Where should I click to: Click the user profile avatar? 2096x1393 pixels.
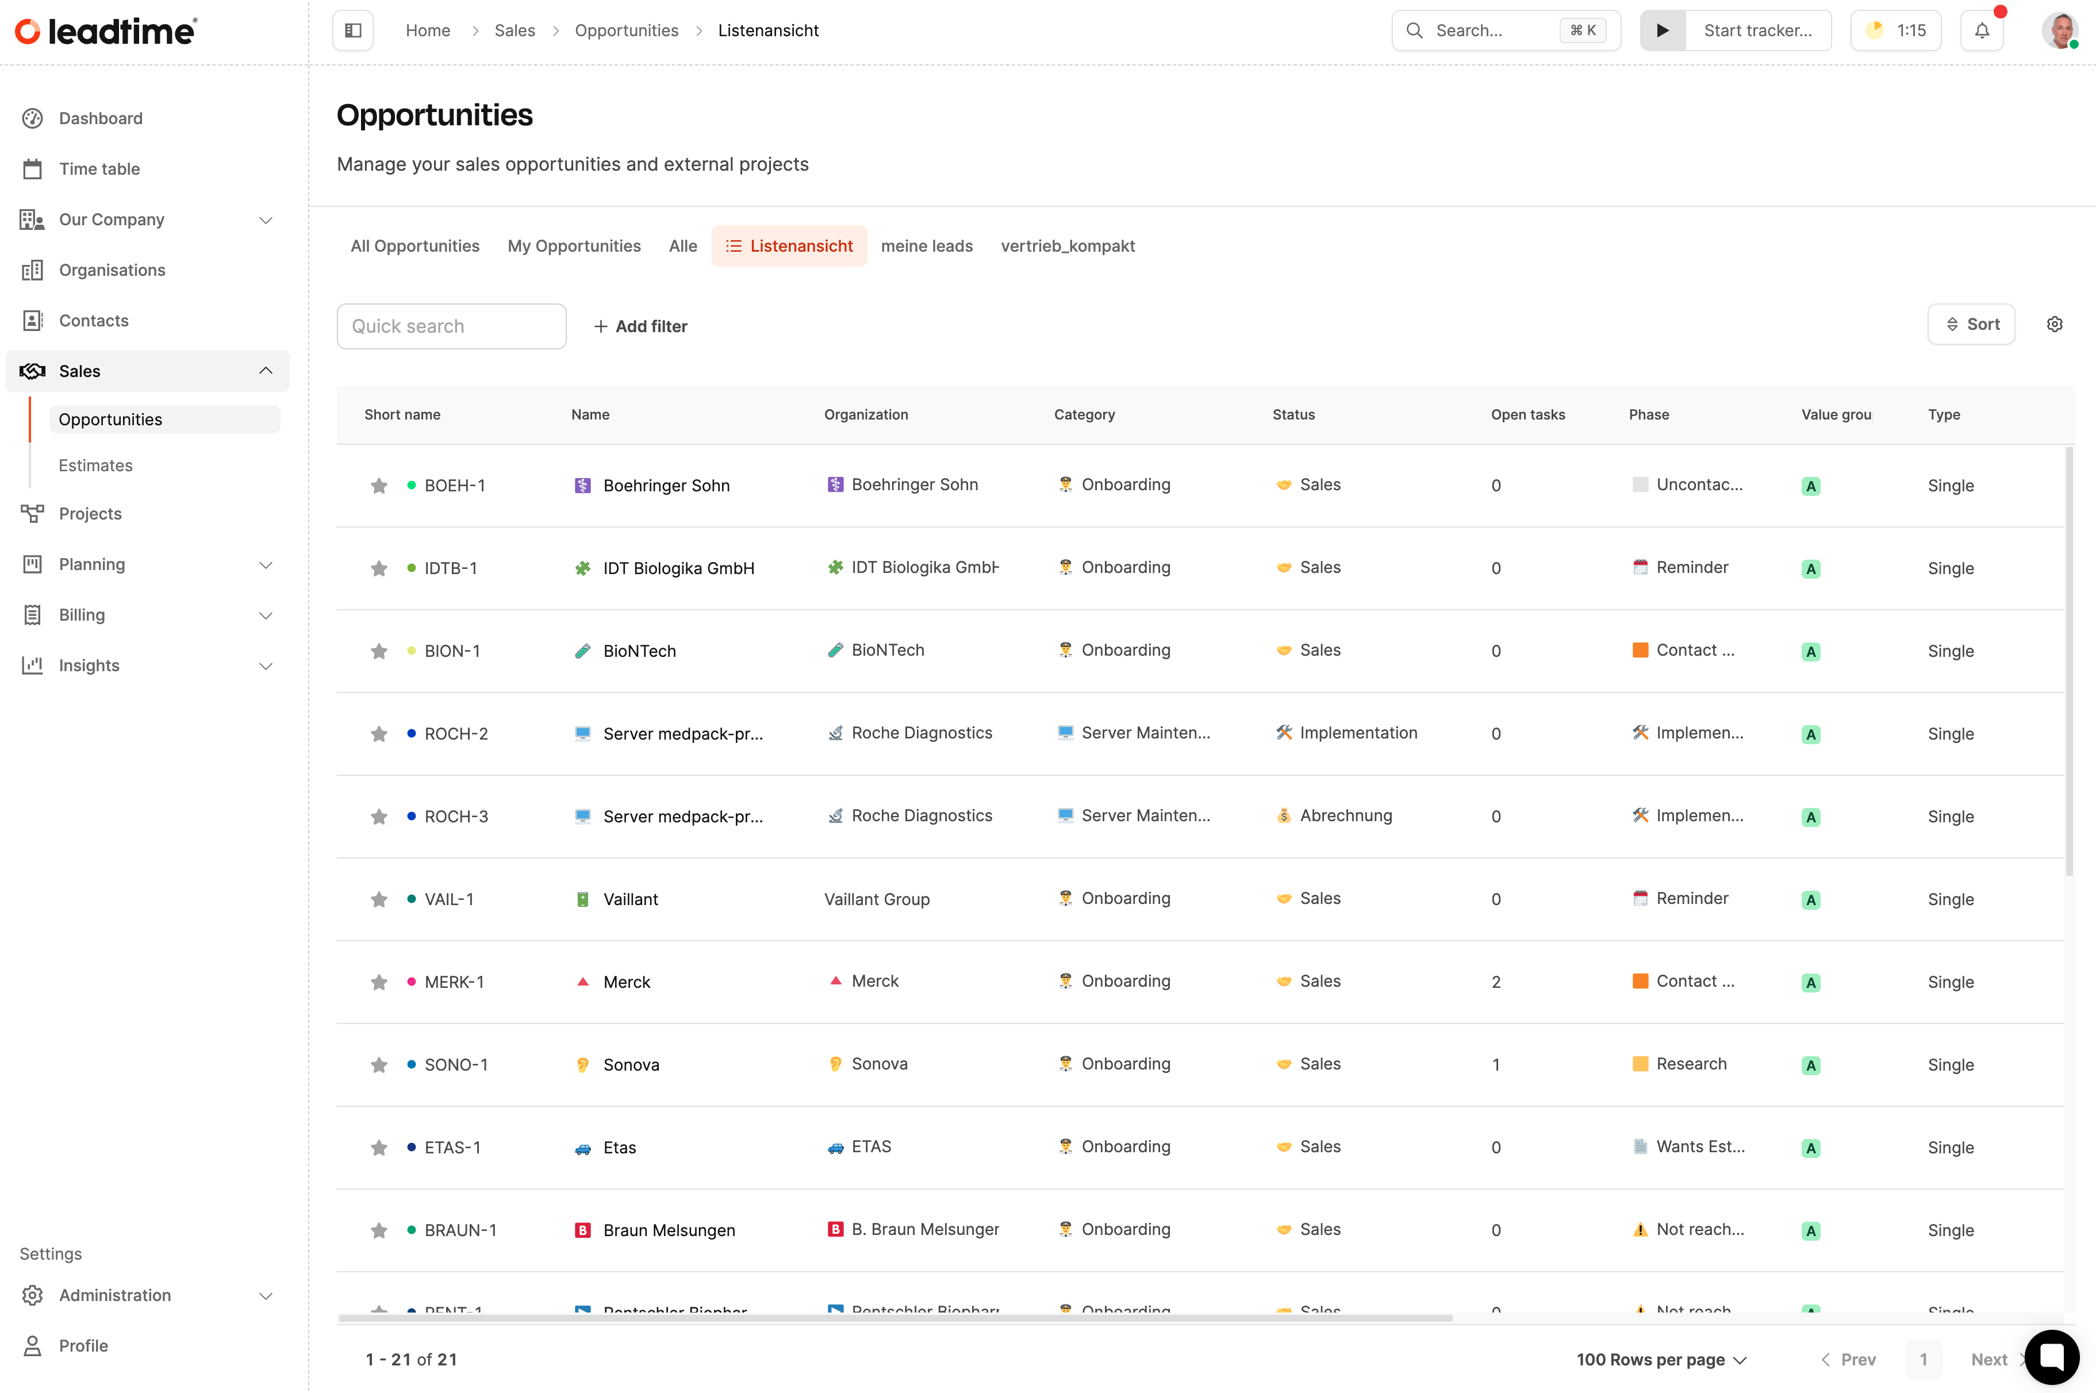click(x=2059, y=30)
